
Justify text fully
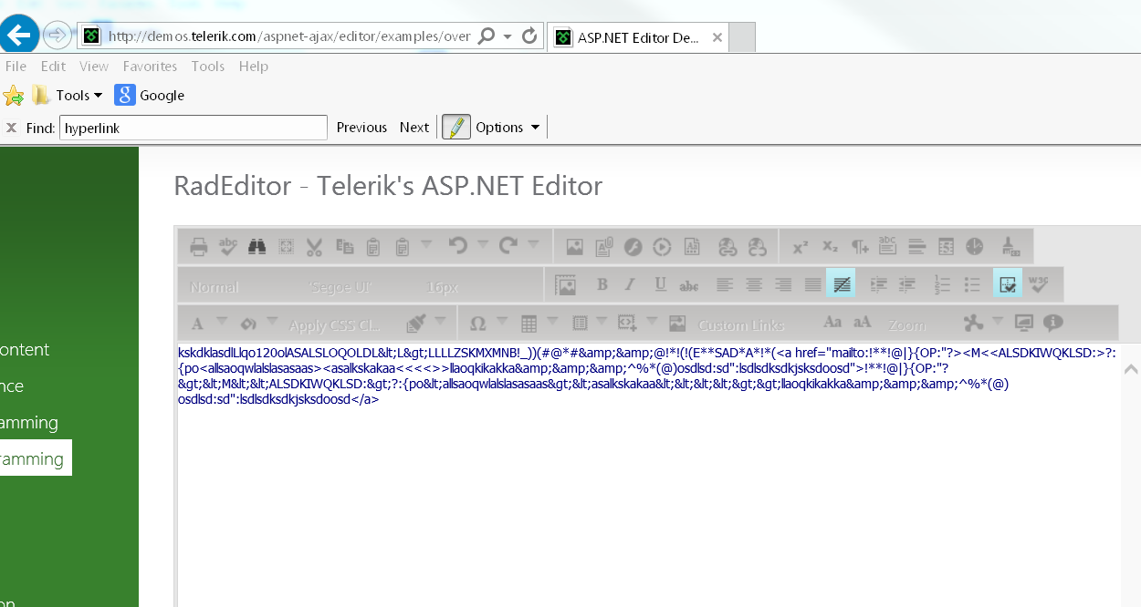coord(812,285)
